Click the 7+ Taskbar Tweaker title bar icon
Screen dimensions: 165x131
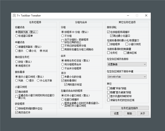(14, 16)
